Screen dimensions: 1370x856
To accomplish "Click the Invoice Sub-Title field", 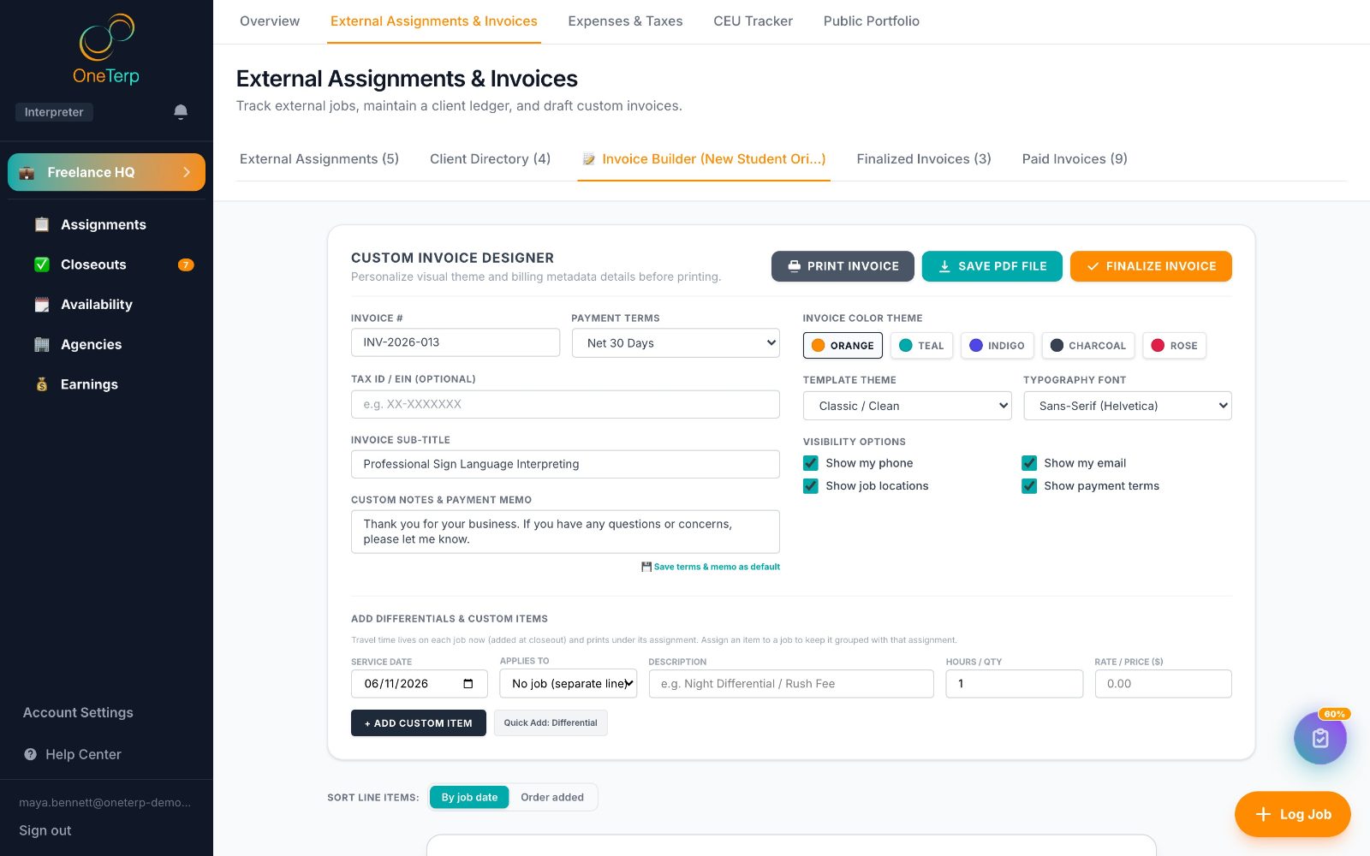I will tap(565, 464).
